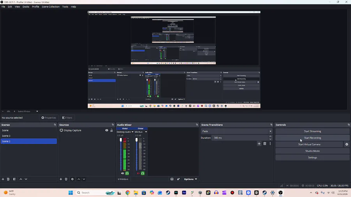
Task: Open preview Scale to Window dropdown
Action: (28, 111)
